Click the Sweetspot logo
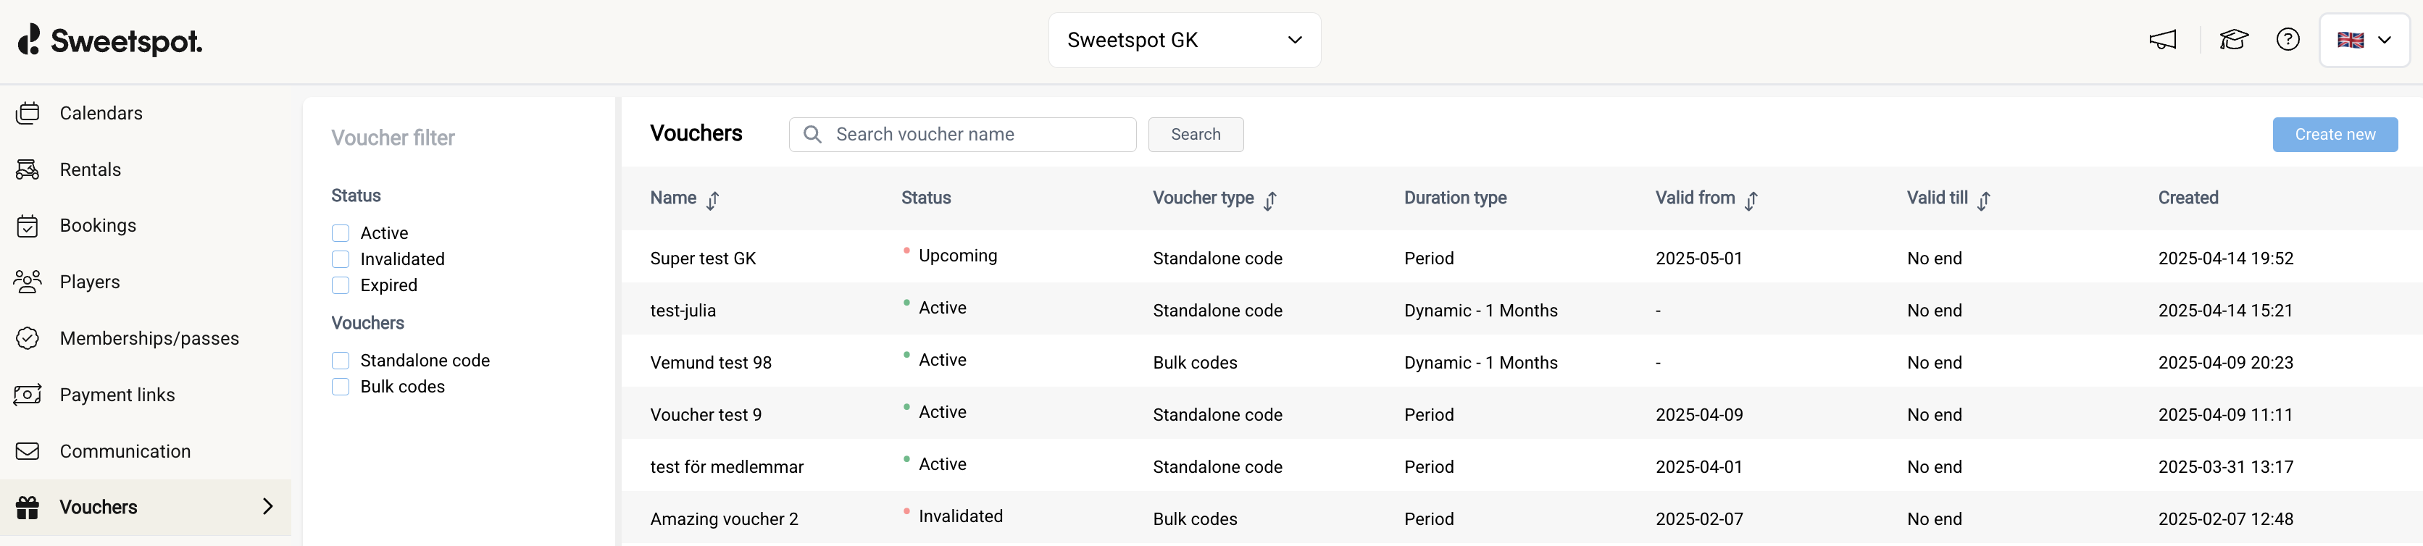 click(110, 41)
